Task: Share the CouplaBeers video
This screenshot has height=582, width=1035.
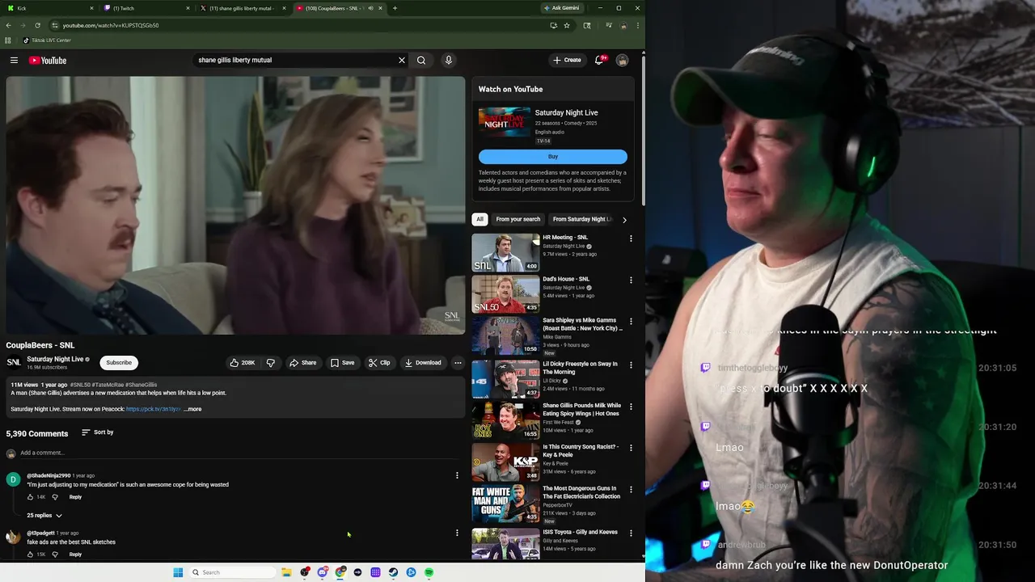Action: tap(303, 363)
